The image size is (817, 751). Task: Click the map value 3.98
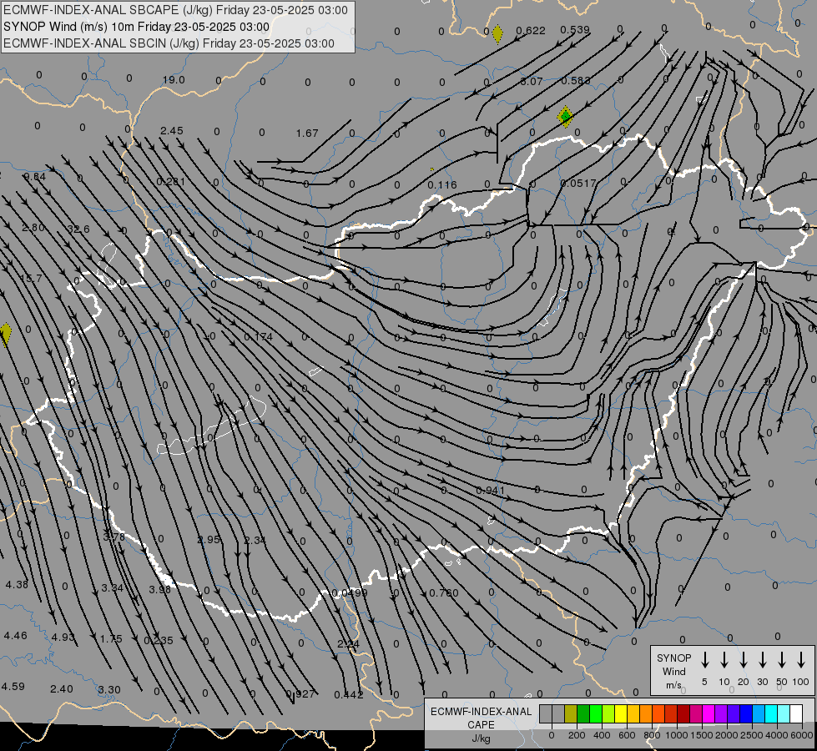tap(160, 589)
